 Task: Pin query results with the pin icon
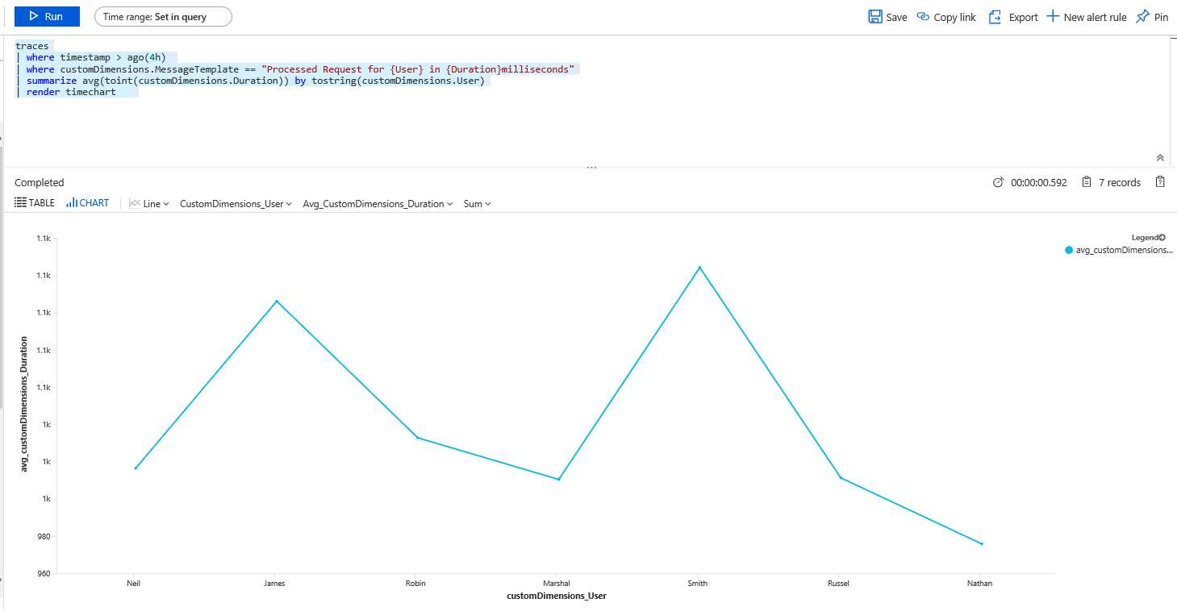coord(1142,17)
